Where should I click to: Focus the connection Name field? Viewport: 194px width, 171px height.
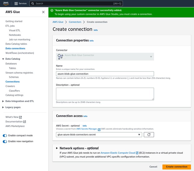(x=105, y=74)
